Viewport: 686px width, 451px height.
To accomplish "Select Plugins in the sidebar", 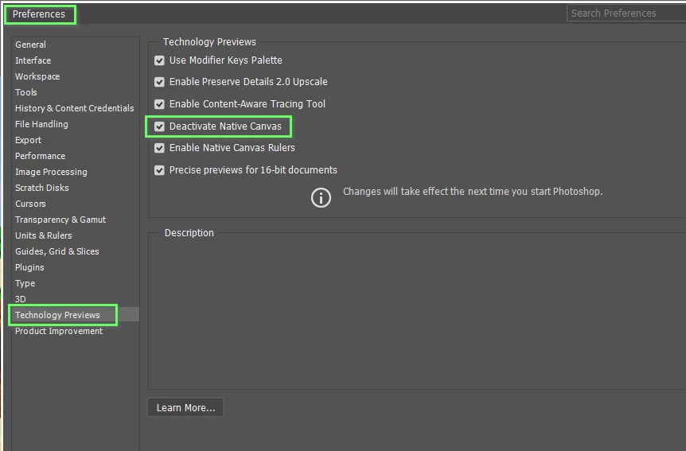I will coord(29,267).
